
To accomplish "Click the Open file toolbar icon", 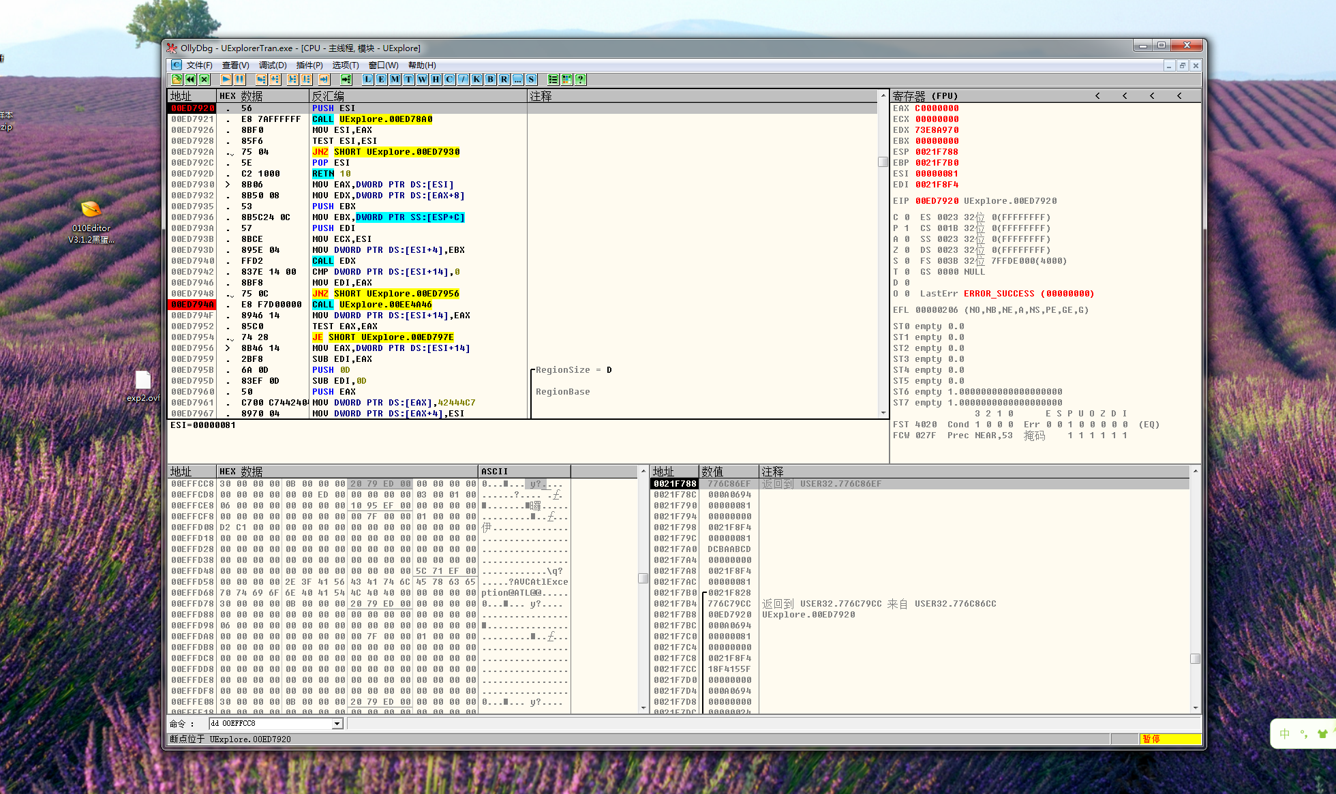I will (x=177, y=80).
